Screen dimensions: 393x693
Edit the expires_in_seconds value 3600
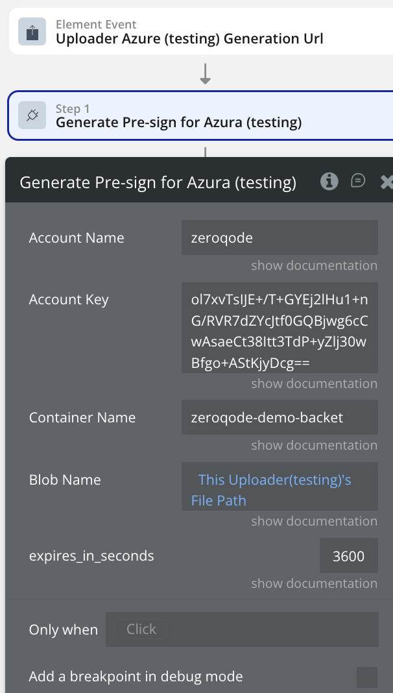coord(348,556)
